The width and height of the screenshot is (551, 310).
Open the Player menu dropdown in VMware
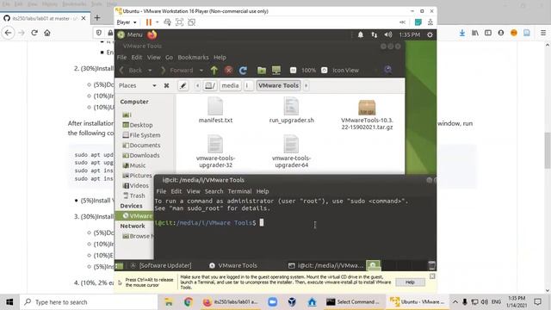[127, 22]
